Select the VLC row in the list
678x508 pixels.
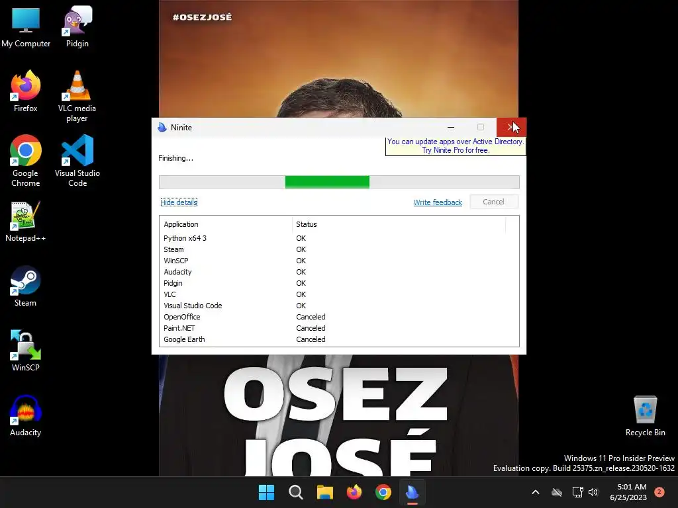pos(339,294)
